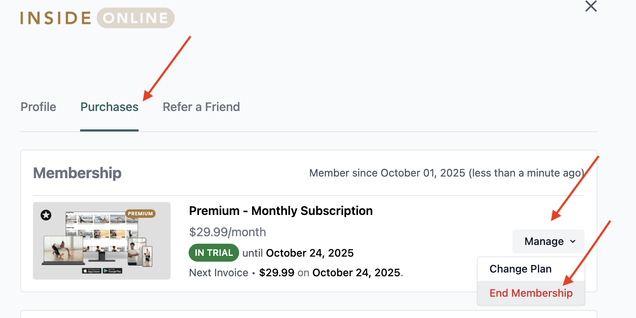Click the Premium - Monthly Subscription title
The width and height of the screenshot is (636, 318).
pos(280,211)
